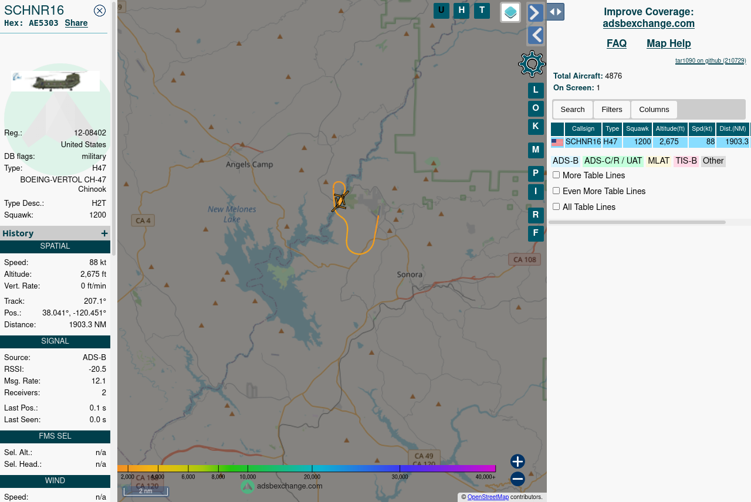Viewport: 751px width, 502px height.
Task: Click the ADS-B legend label
Action: pyautogui.click(x=566, y=161)
